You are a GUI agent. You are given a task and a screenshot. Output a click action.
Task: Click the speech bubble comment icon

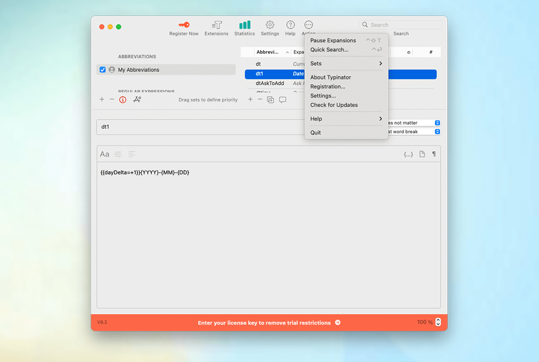pos(282,100)
